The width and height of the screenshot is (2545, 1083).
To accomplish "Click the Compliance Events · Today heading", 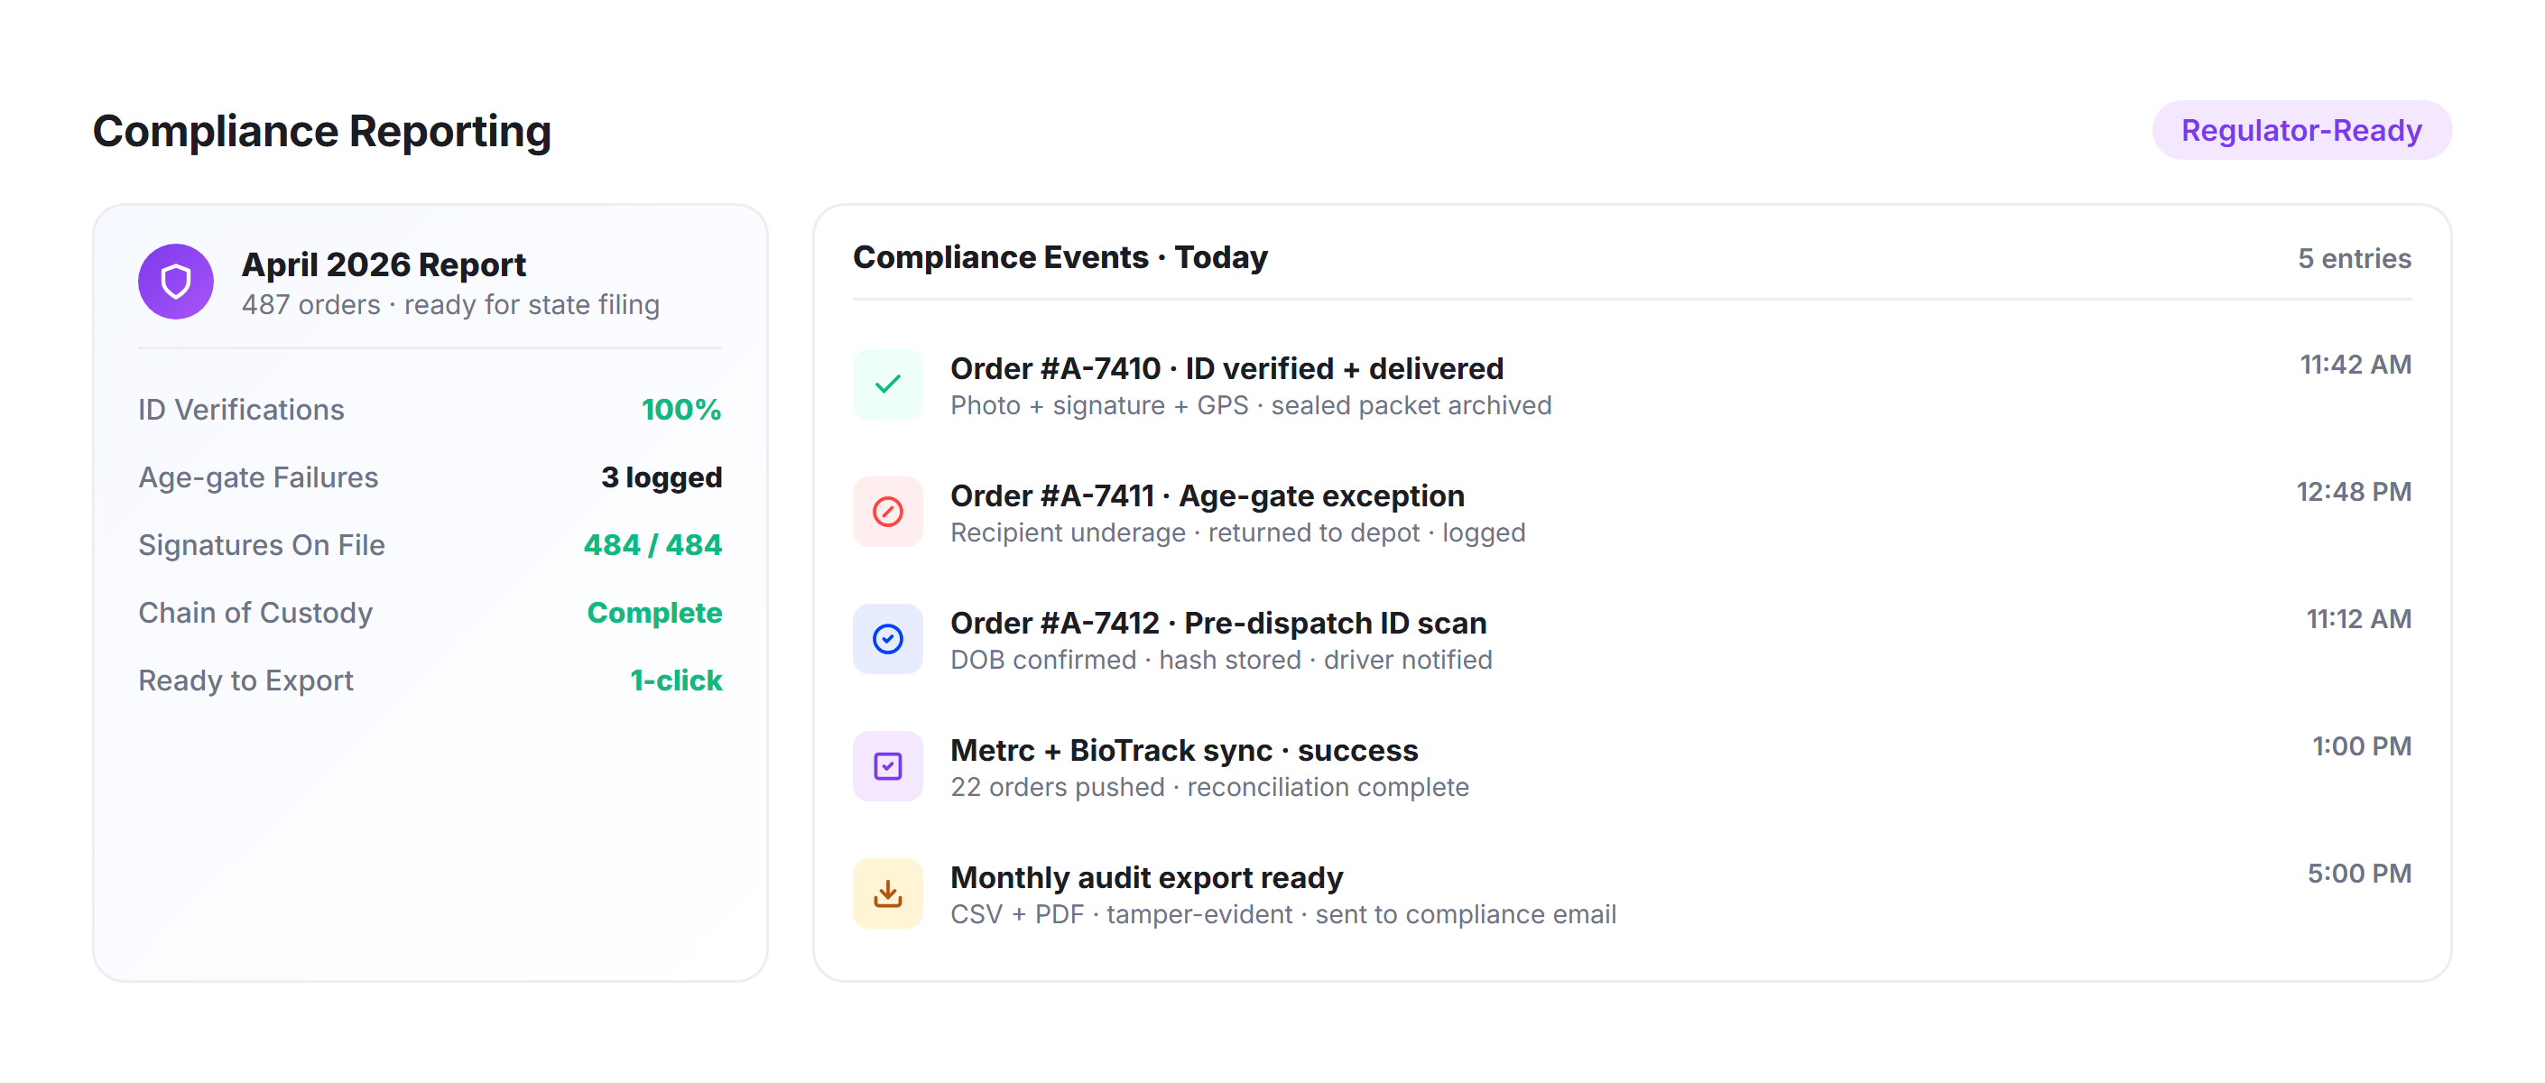I will [1060, 258].
